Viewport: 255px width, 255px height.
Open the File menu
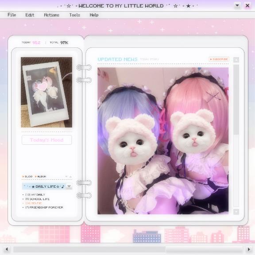pos(12,15)
